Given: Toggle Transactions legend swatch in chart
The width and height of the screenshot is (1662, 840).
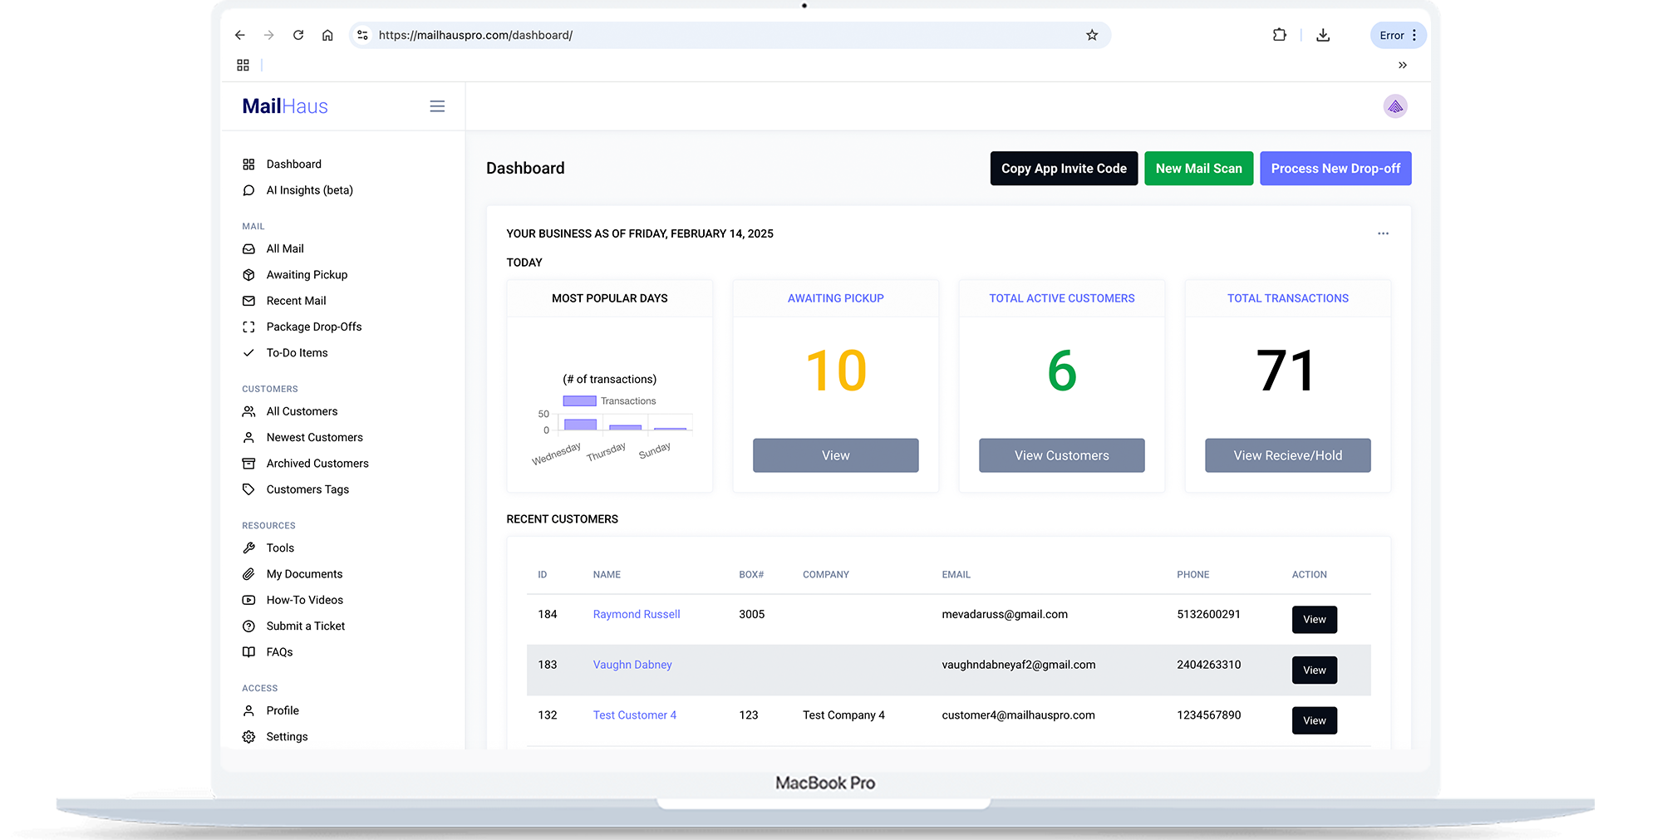Looking at the screenshot, I should pyautogui.click(x=579, y=401).
